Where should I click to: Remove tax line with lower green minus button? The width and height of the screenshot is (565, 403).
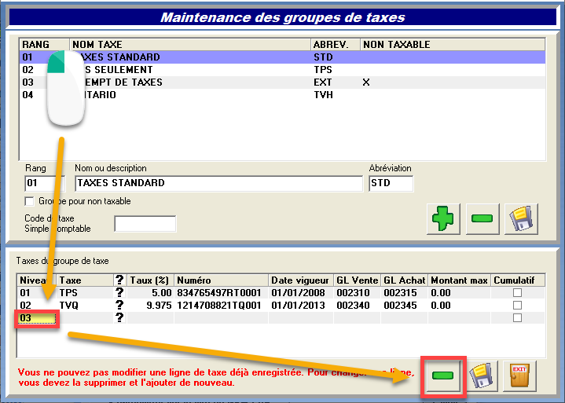click(x=443, y=376)
